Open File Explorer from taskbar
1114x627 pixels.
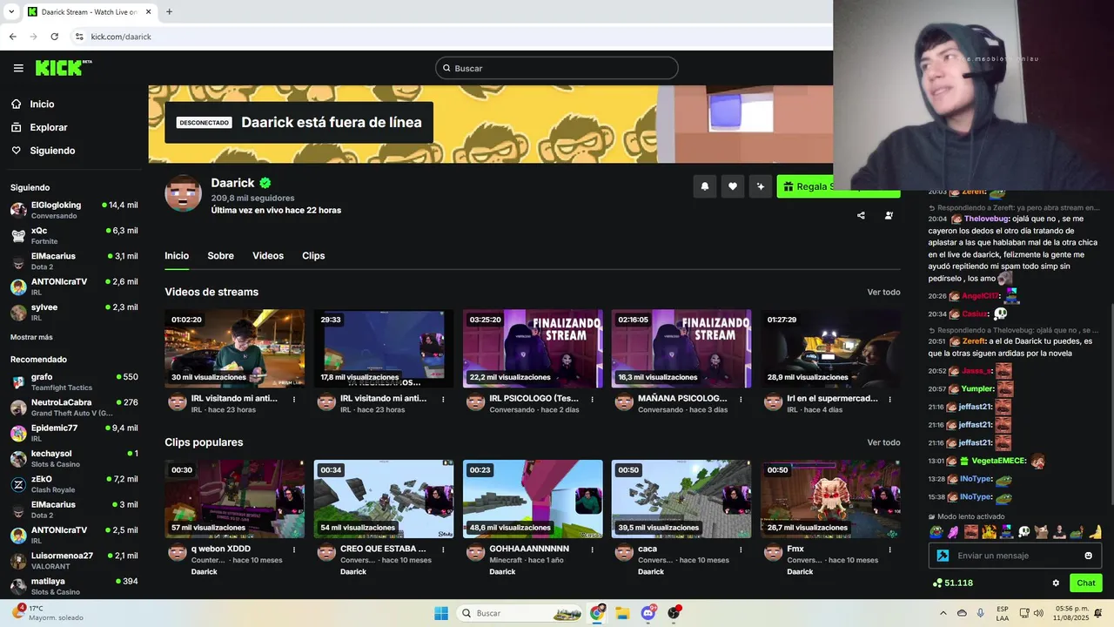pyautogui.click(x=622, y=613)
